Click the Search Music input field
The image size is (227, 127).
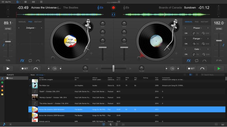tap(212, 75)
